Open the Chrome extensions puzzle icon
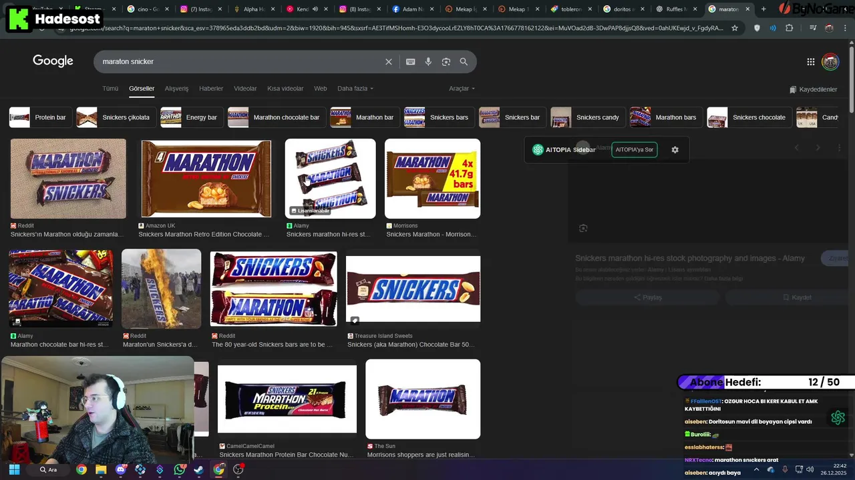Viewport: 855px width, 480px height. click(790, 28)
